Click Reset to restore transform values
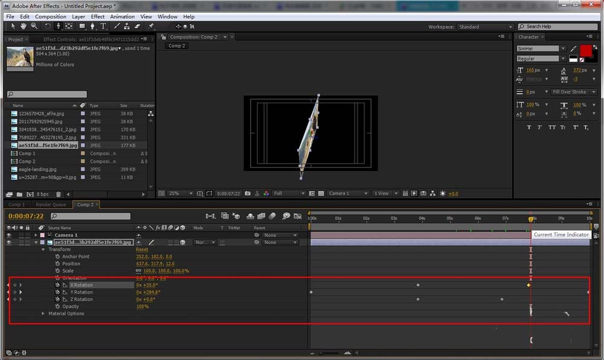 [142, 249]
